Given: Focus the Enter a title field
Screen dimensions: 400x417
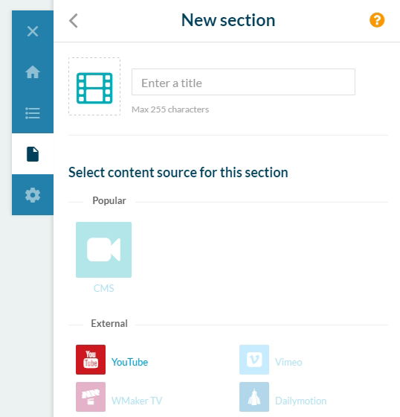Looking at the screenshot, I should pos(243,82).
